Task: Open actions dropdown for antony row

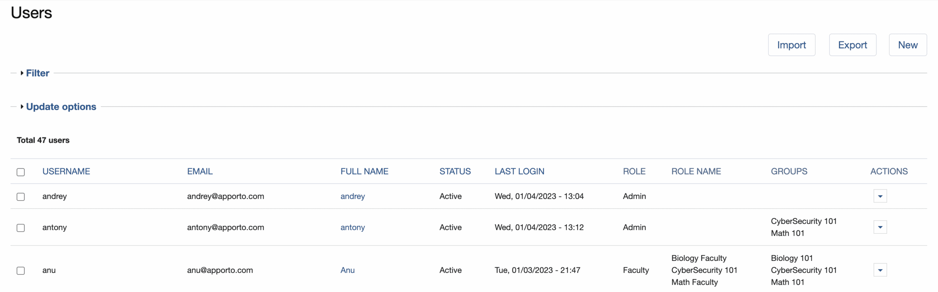Action: click(880, 227)
